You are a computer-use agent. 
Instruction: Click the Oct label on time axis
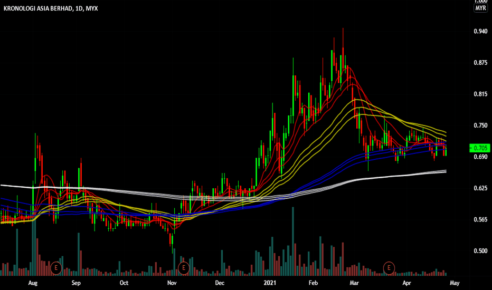[x=124, y=283]
